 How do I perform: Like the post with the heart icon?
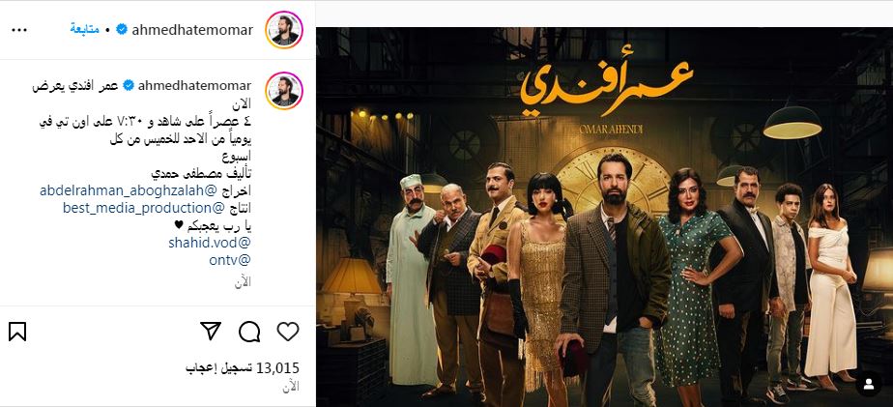(x=288, y=332)
